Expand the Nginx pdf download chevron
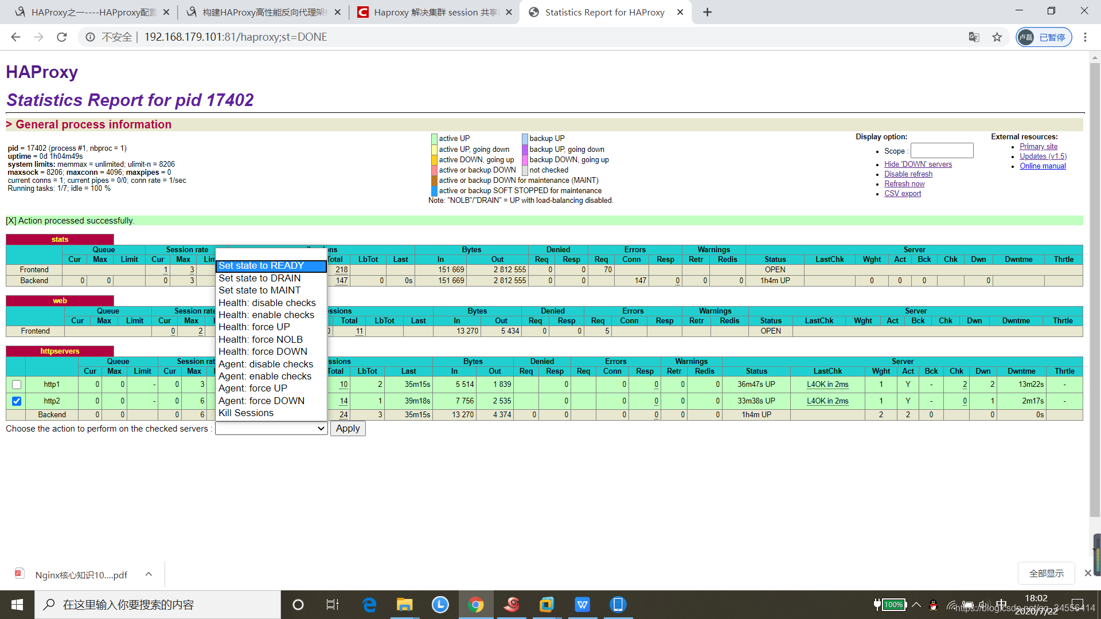This screenshot has height=619, width=1101. [149, 574]
